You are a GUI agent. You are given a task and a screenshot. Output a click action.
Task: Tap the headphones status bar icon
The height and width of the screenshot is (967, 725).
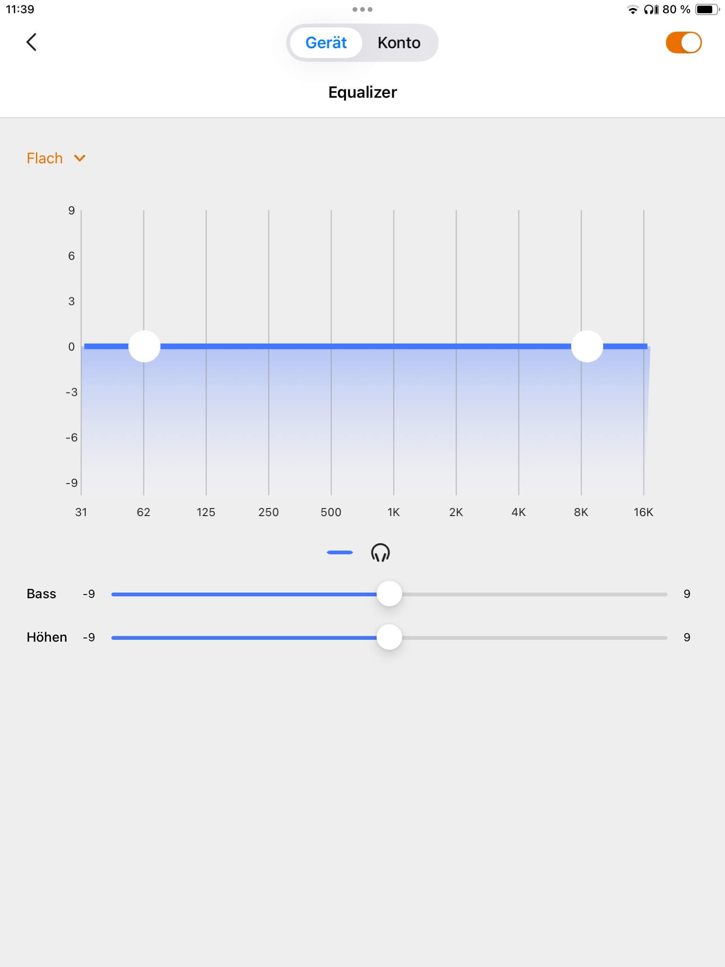point(651,9)
